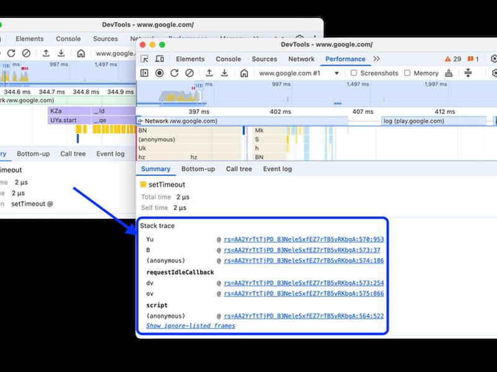Viewport: 497px width, 372px height.
Task: Click the 997 ms mark in front window overview
Action: click(281, 84)
